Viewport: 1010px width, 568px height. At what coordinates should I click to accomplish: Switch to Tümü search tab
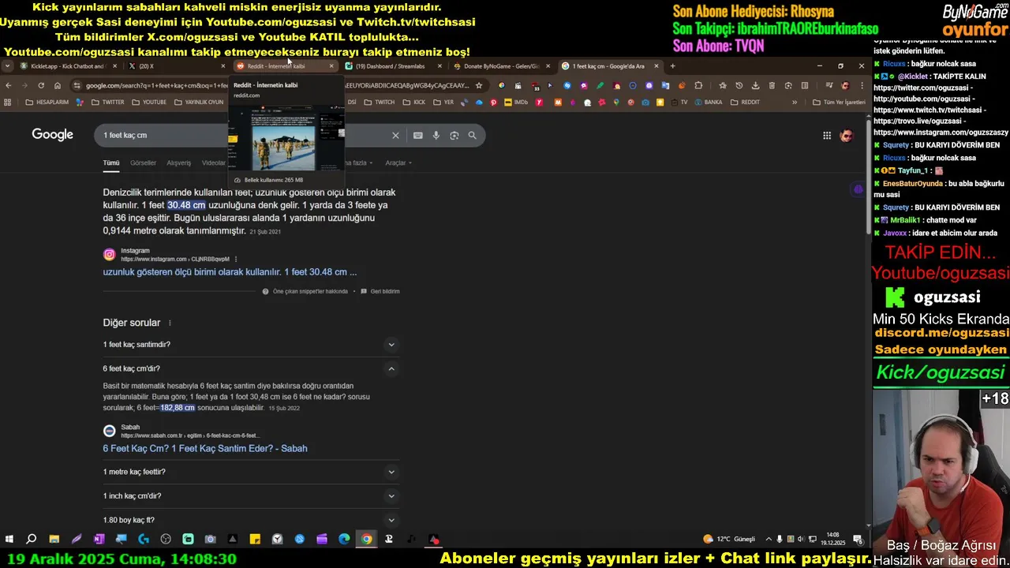pos(111,163)
